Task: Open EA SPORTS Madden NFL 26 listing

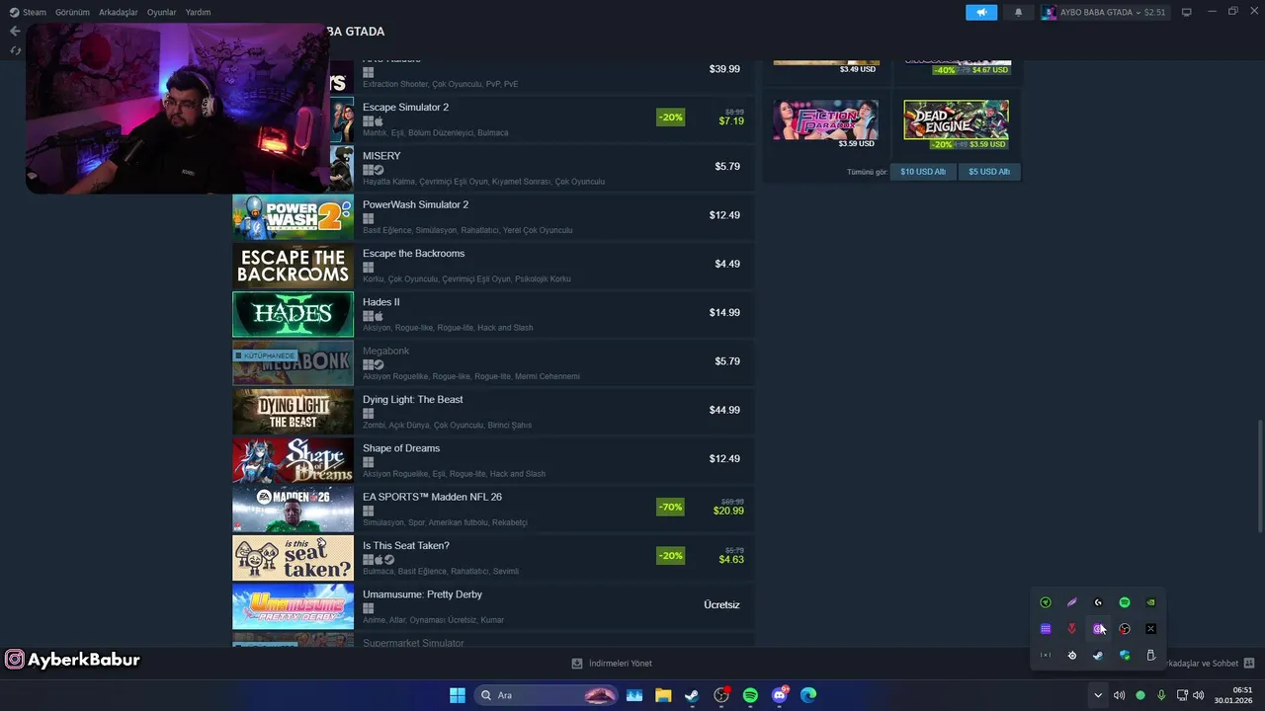Action: tap(493, 509)
